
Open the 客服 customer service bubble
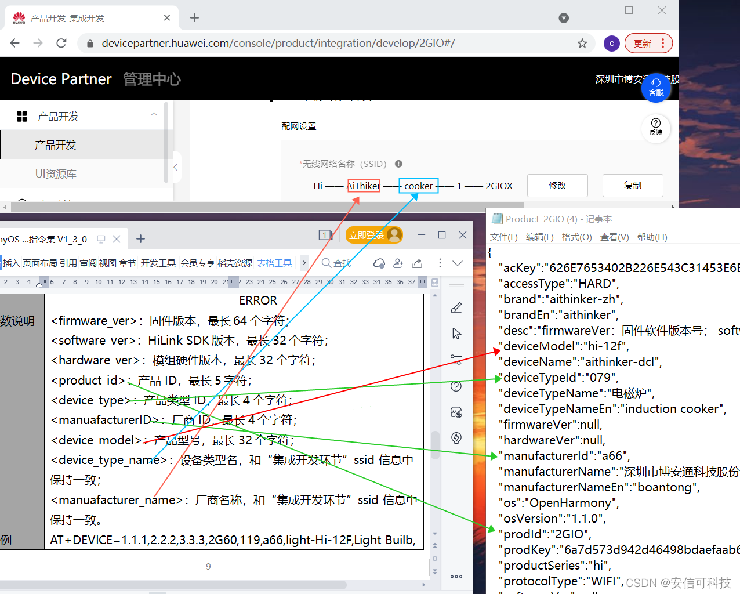(x=656, y=88)
